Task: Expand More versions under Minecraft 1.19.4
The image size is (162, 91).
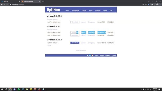Action: pyautogui.click(x=49, y=45)
